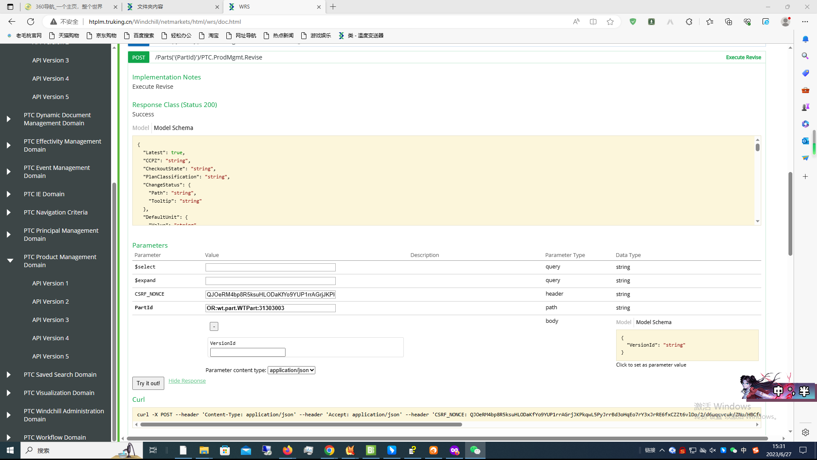Expand PTC Dynamic Document Management Domain

[9, 119]
